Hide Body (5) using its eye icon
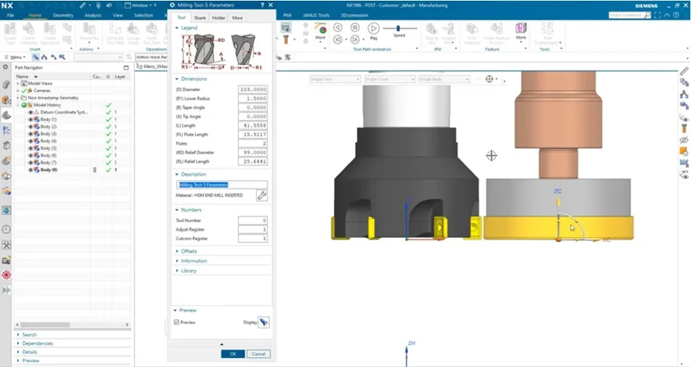This screenshot has height=367, width=691. (x=31, y=148)
